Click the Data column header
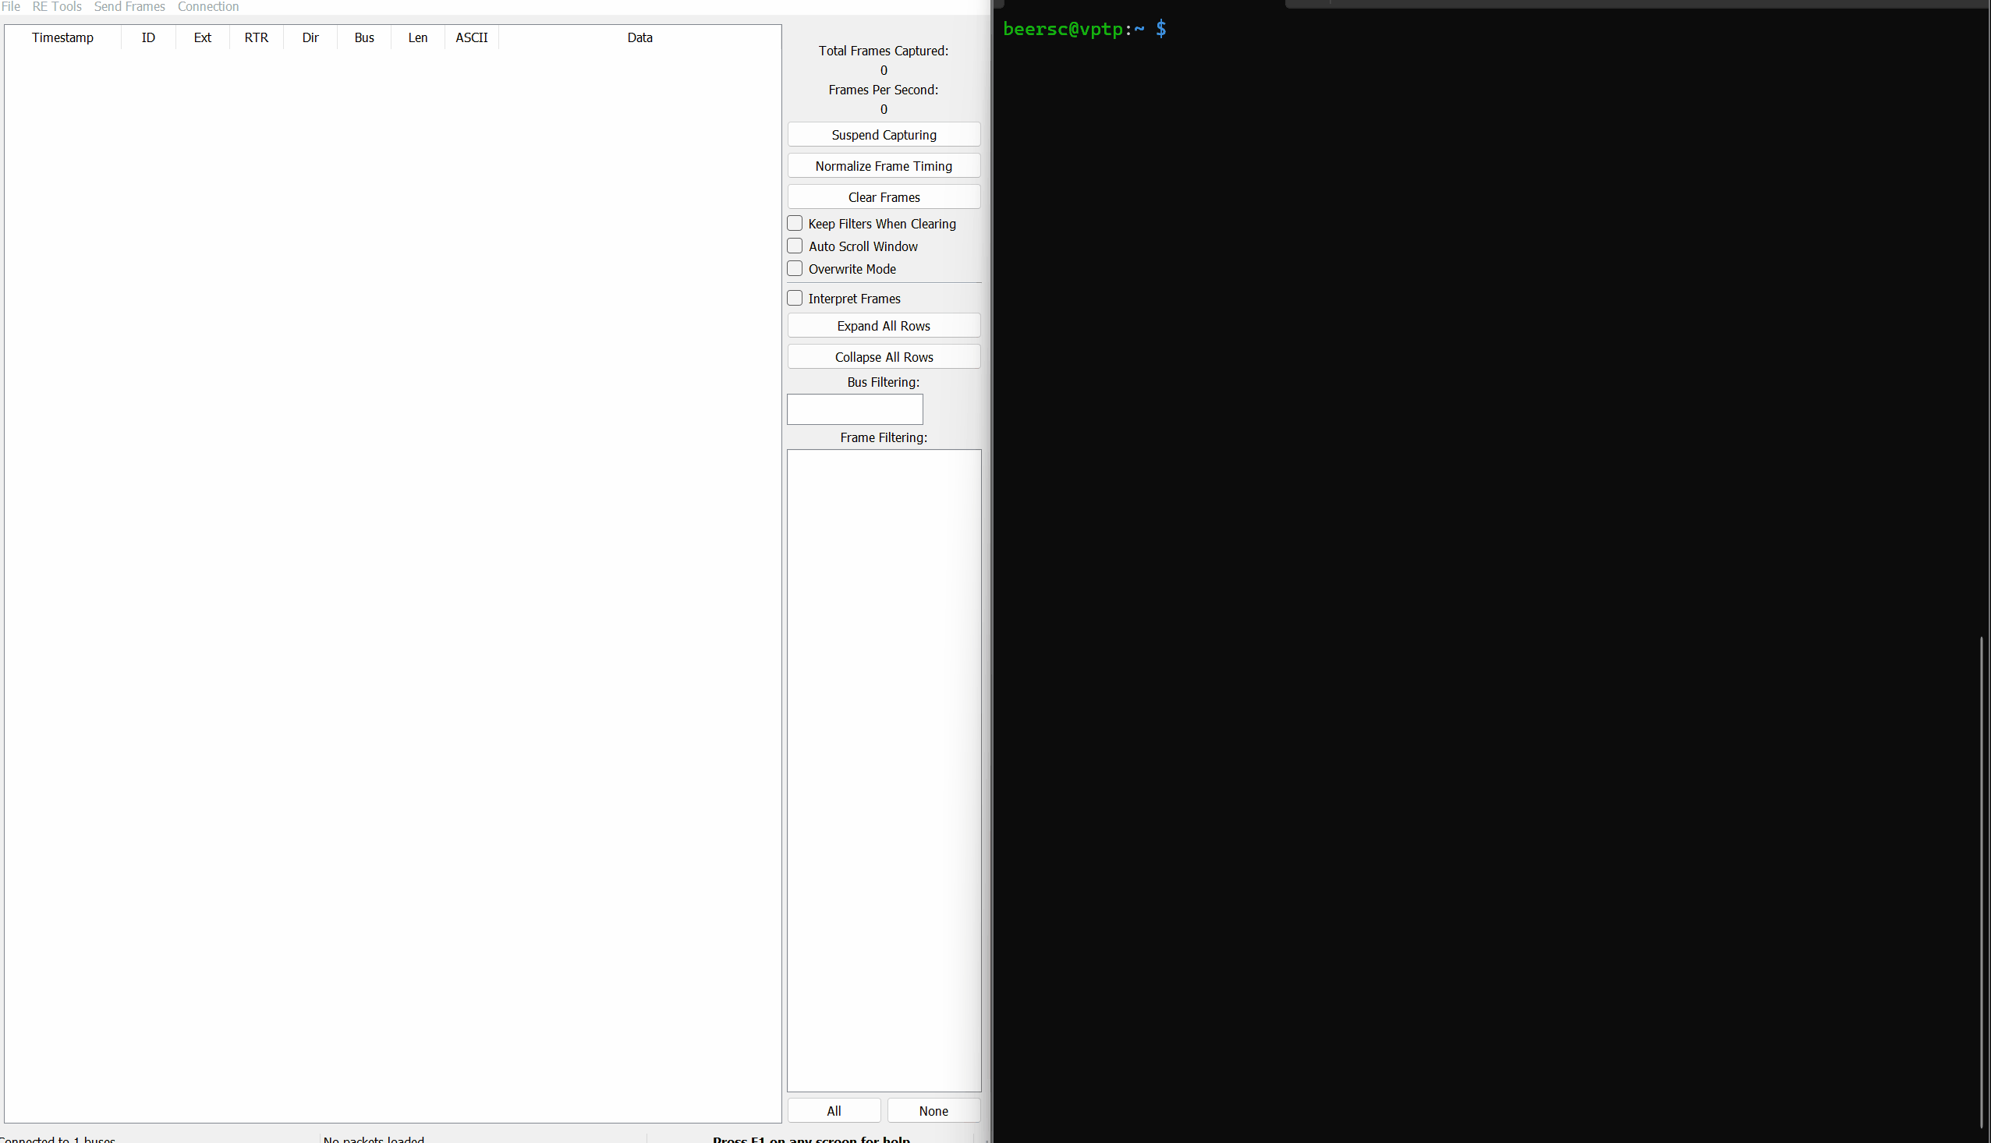This screenshot has width=1991, height=1143. click(x=639, y=37)
